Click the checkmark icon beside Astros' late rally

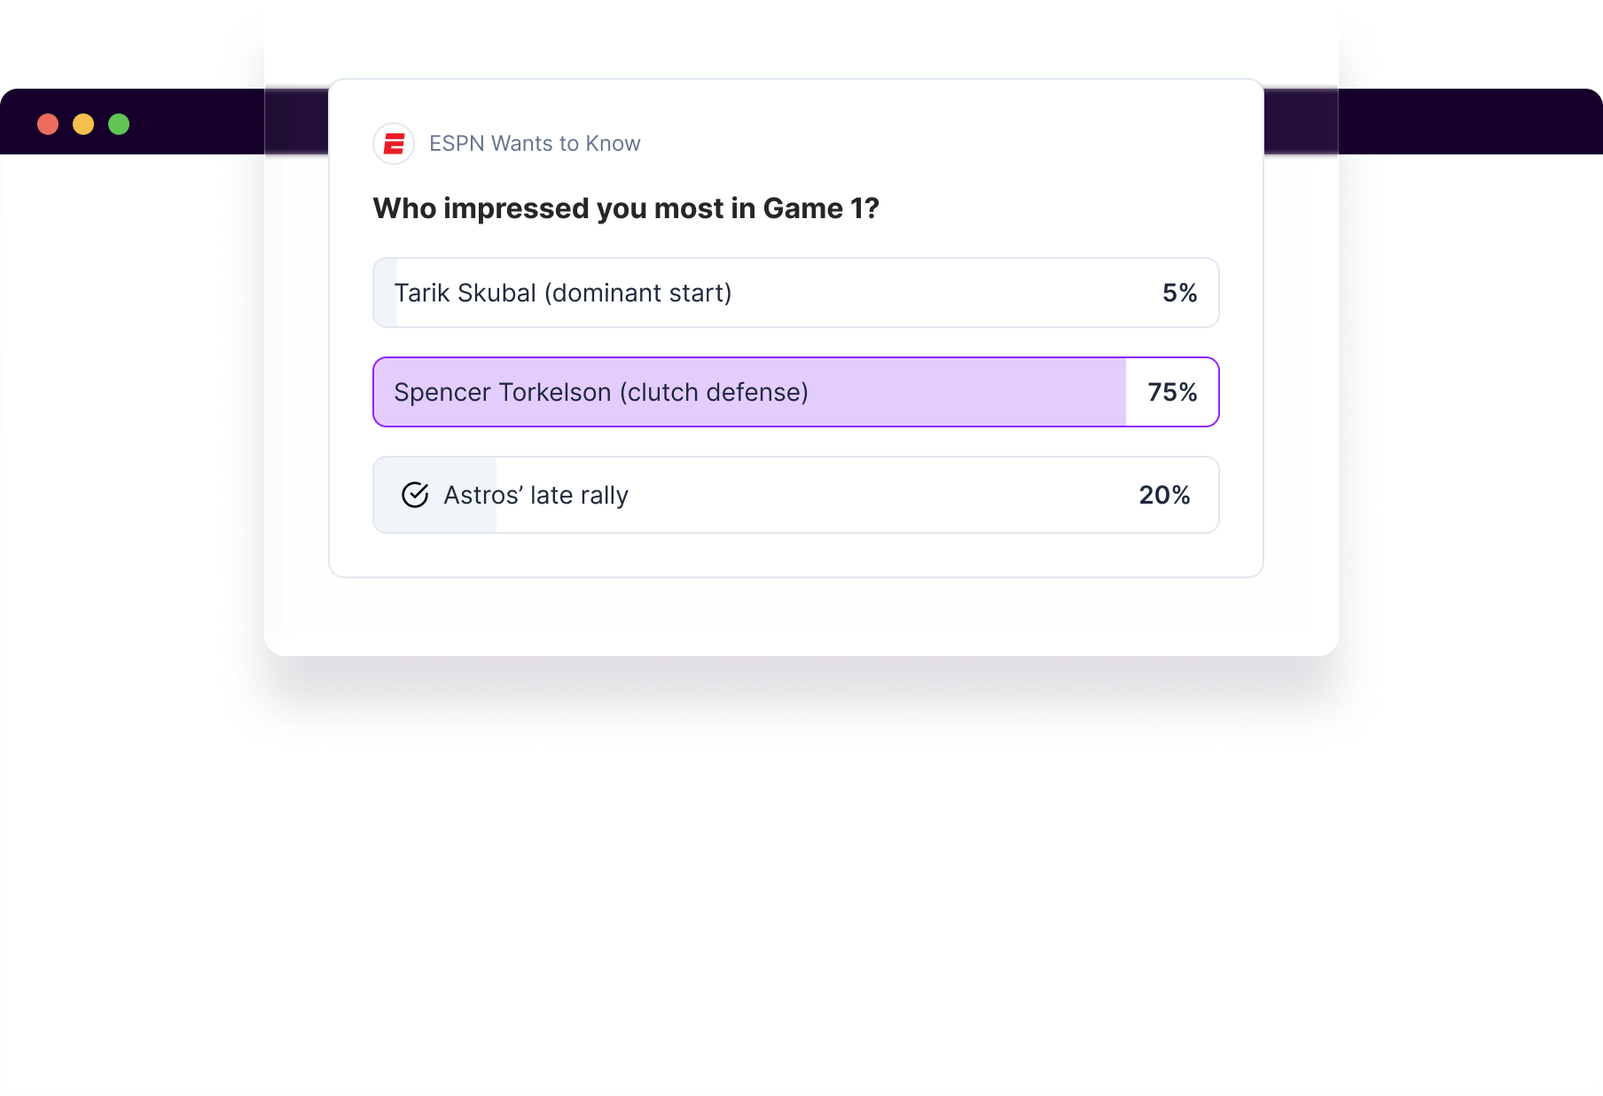416,496
